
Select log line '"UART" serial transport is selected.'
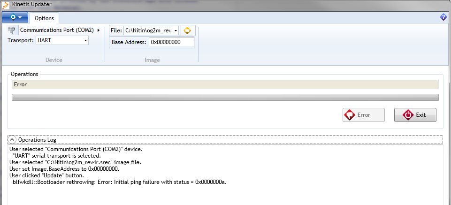click(57, 156)
